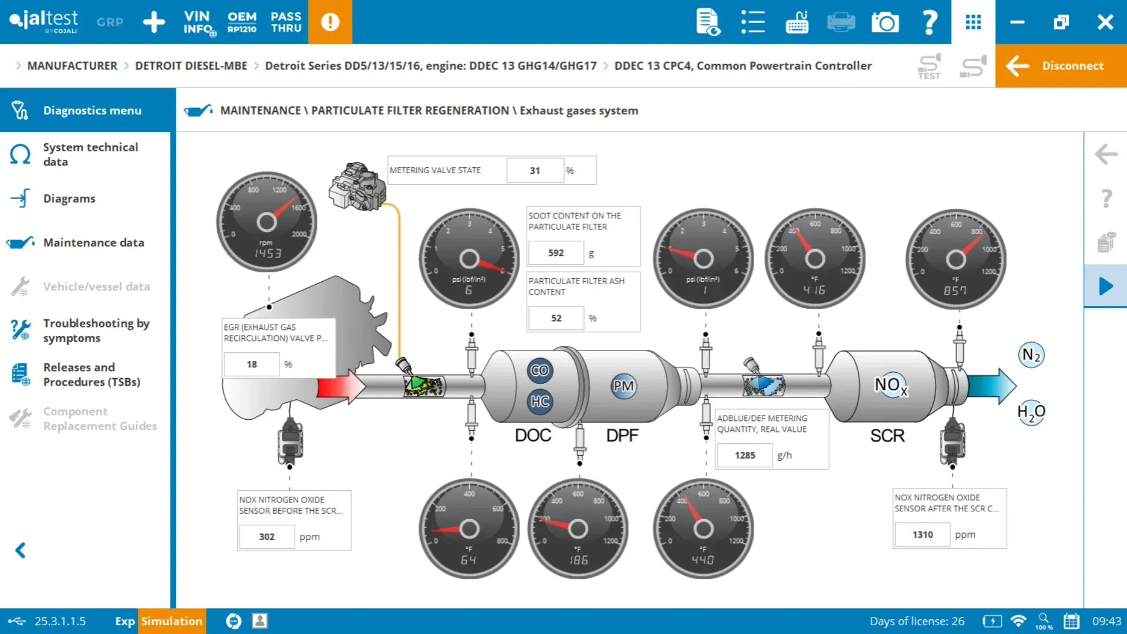Click NOx sensor before SCR value 302
This screenshot has width=1127, height=634.
[266, 537]
